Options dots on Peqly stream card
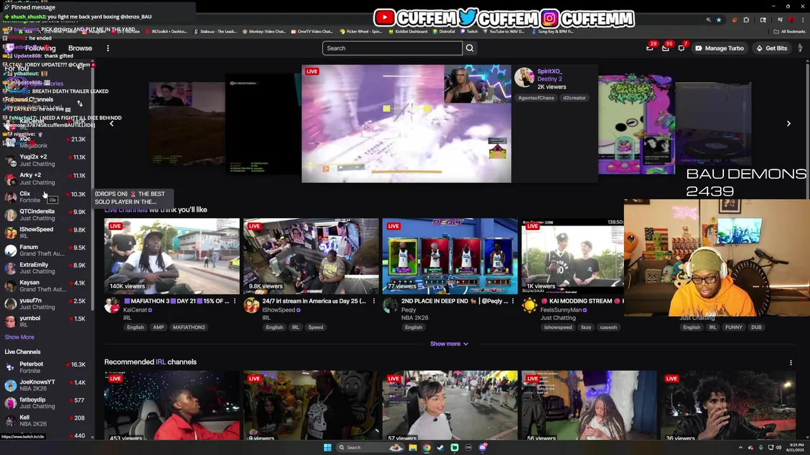The height and width of the screenshot is (455, 810). click(x=513, y=301)
